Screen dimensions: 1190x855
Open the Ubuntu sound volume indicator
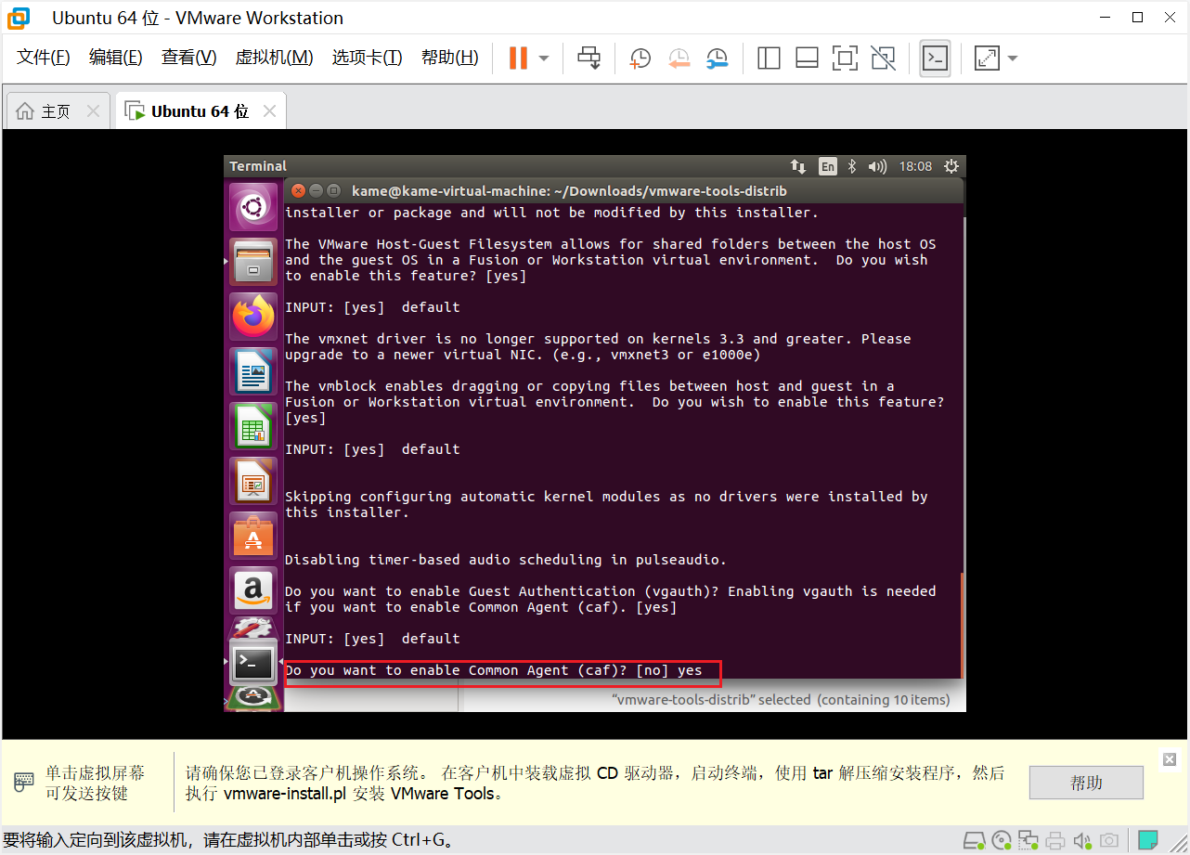(877, 166)
